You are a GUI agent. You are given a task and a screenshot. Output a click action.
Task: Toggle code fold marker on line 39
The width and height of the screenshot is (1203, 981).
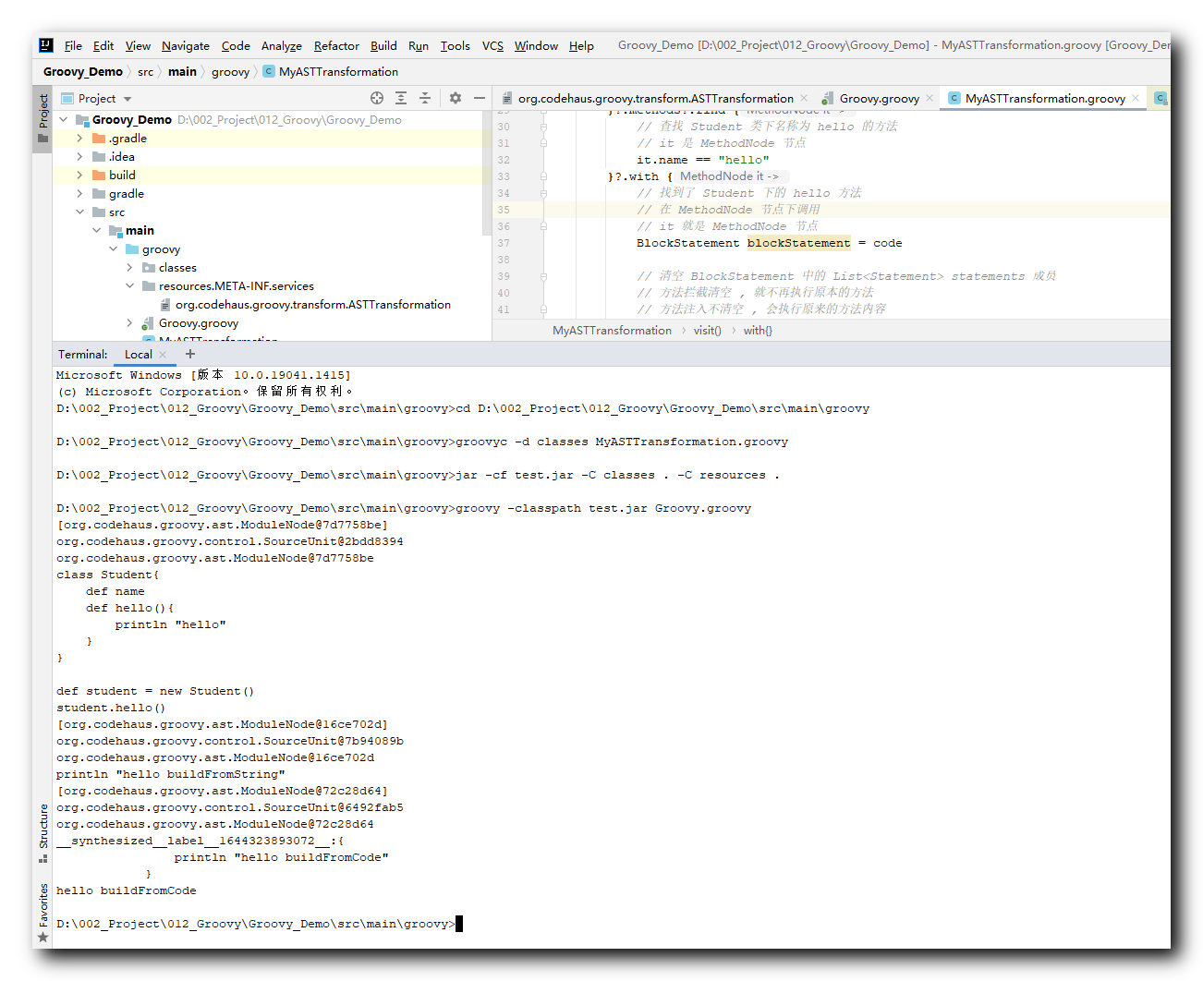(543, 276)
